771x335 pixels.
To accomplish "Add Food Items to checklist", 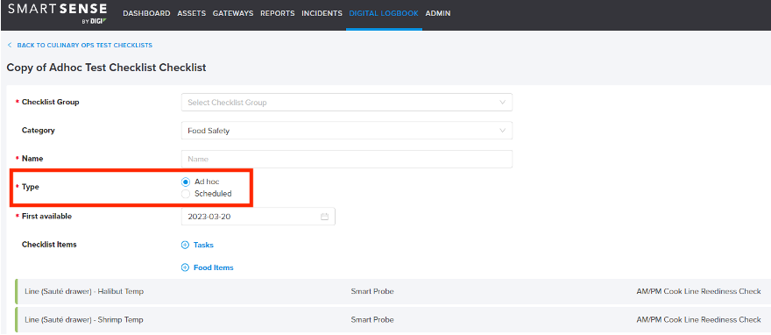I will [214, 267].
